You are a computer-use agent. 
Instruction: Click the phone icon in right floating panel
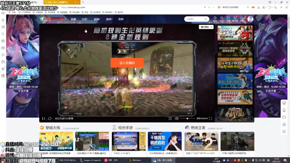coord(284,110)
